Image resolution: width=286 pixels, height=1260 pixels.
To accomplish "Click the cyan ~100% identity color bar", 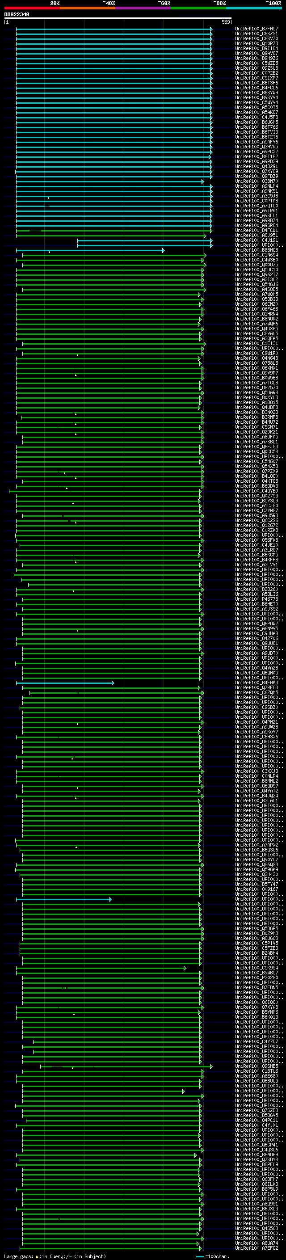I will pyautogui.click(x=254, y=8).
